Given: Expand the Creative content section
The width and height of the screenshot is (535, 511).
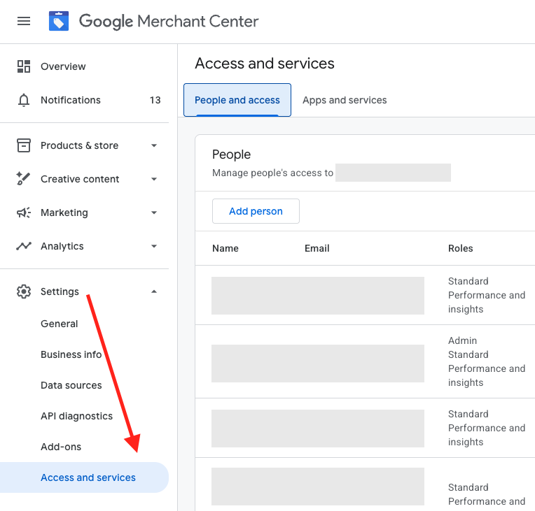Looking at the screenshot, I should 154,179.
